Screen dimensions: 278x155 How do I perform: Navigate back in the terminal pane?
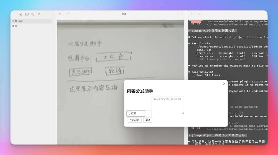(x=192, y=14)
